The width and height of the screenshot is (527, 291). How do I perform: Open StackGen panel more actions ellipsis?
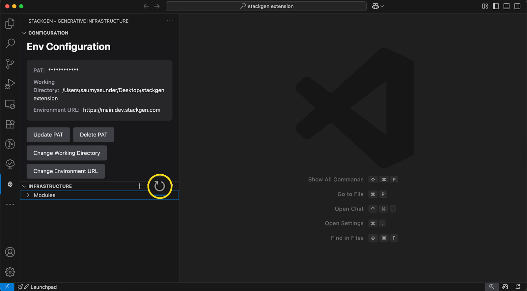click(x=170, y=21)
